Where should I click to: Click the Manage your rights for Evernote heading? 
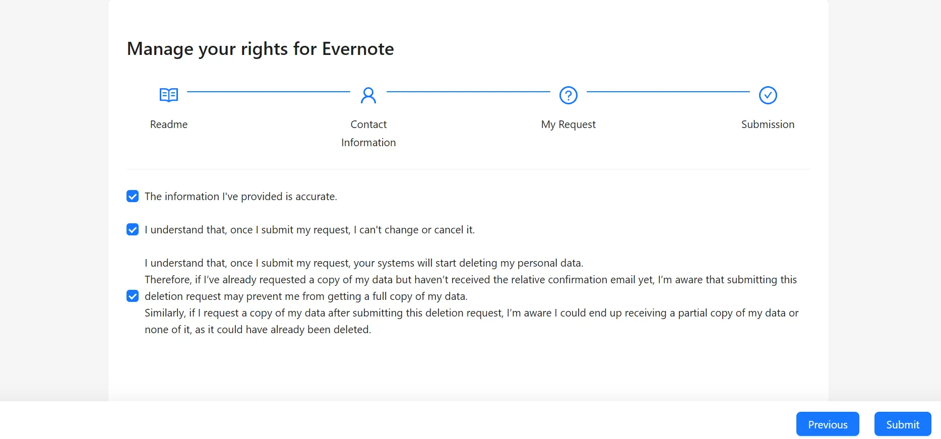tap(260, 48)
